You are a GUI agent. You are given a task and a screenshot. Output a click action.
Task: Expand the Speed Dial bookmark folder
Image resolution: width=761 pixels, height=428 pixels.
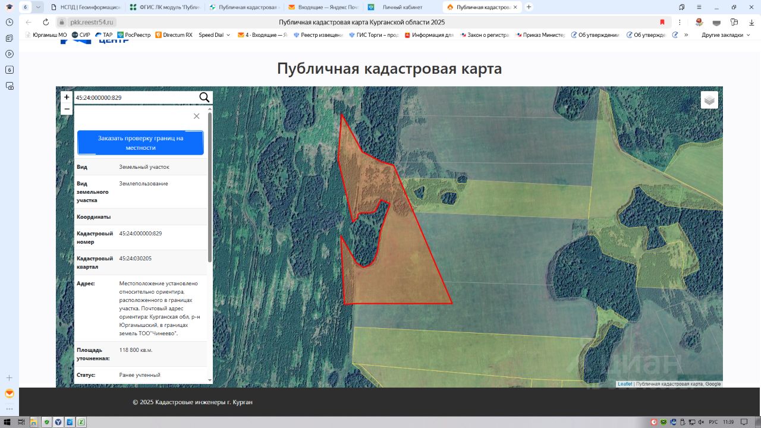pos(214,35)
